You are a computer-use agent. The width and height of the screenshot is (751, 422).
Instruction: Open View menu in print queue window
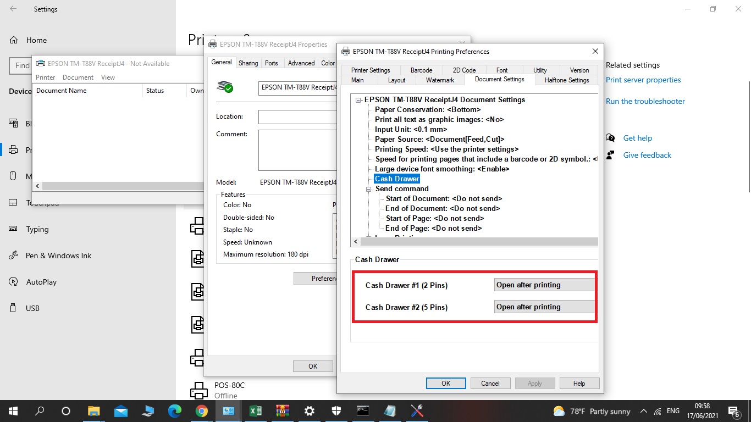click(x=108, y=77)
